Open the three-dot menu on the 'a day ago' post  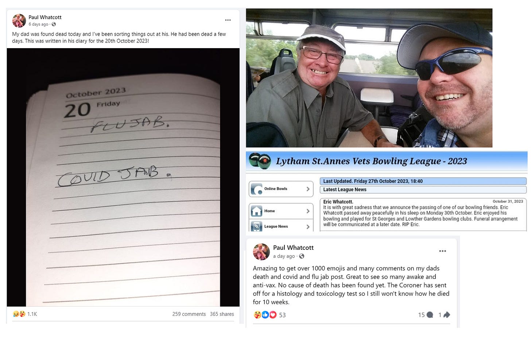442,251
